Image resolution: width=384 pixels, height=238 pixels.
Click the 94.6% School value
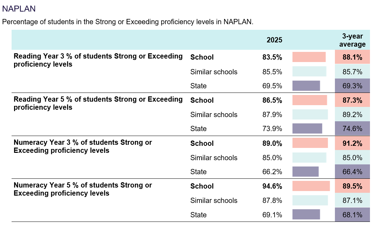(272, 186)
